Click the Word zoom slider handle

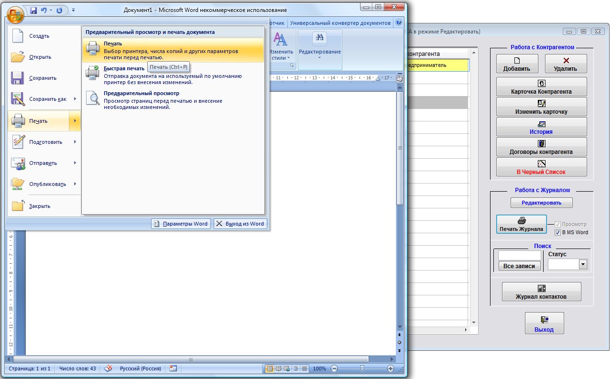[x=362, y=368]
